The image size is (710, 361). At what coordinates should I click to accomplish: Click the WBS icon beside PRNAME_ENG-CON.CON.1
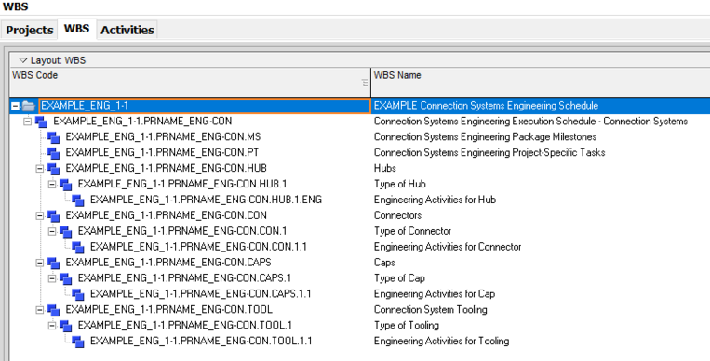point(66,232)
